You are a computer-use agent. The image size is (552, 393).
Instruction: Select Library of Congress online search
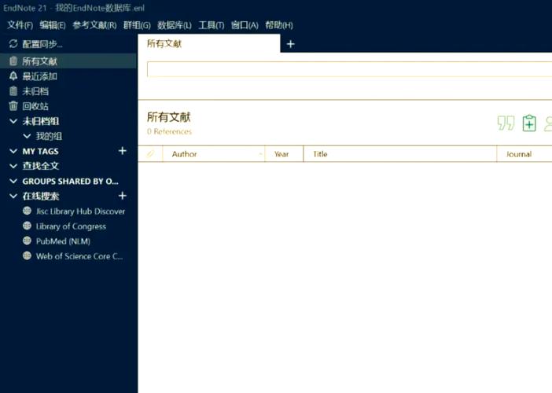click(71, 226)
